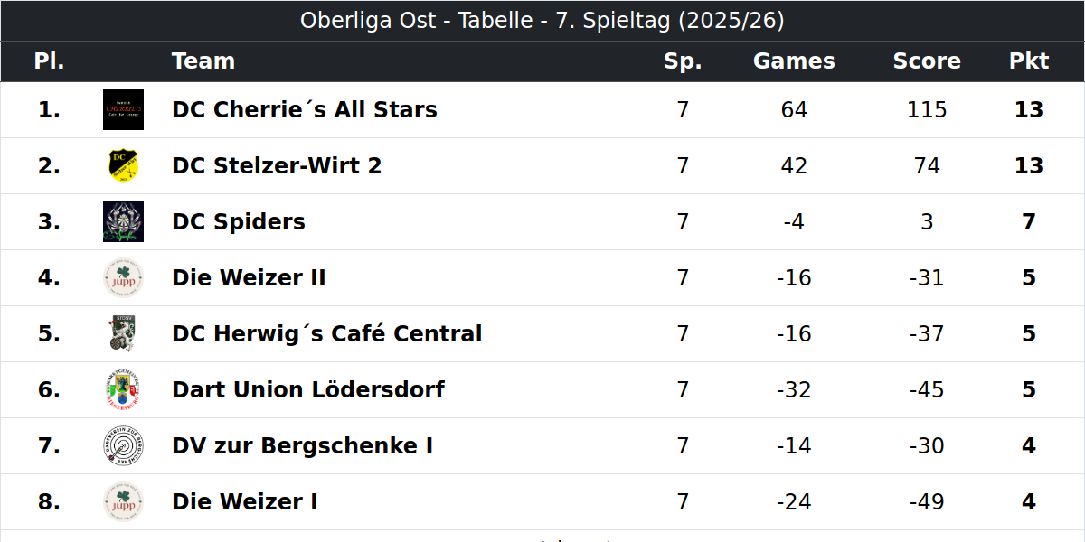Click the DC Stelzer-Wirt 2 shield logo
The width and height of the screenshot is (1085, 542).
tap(123, 166)
